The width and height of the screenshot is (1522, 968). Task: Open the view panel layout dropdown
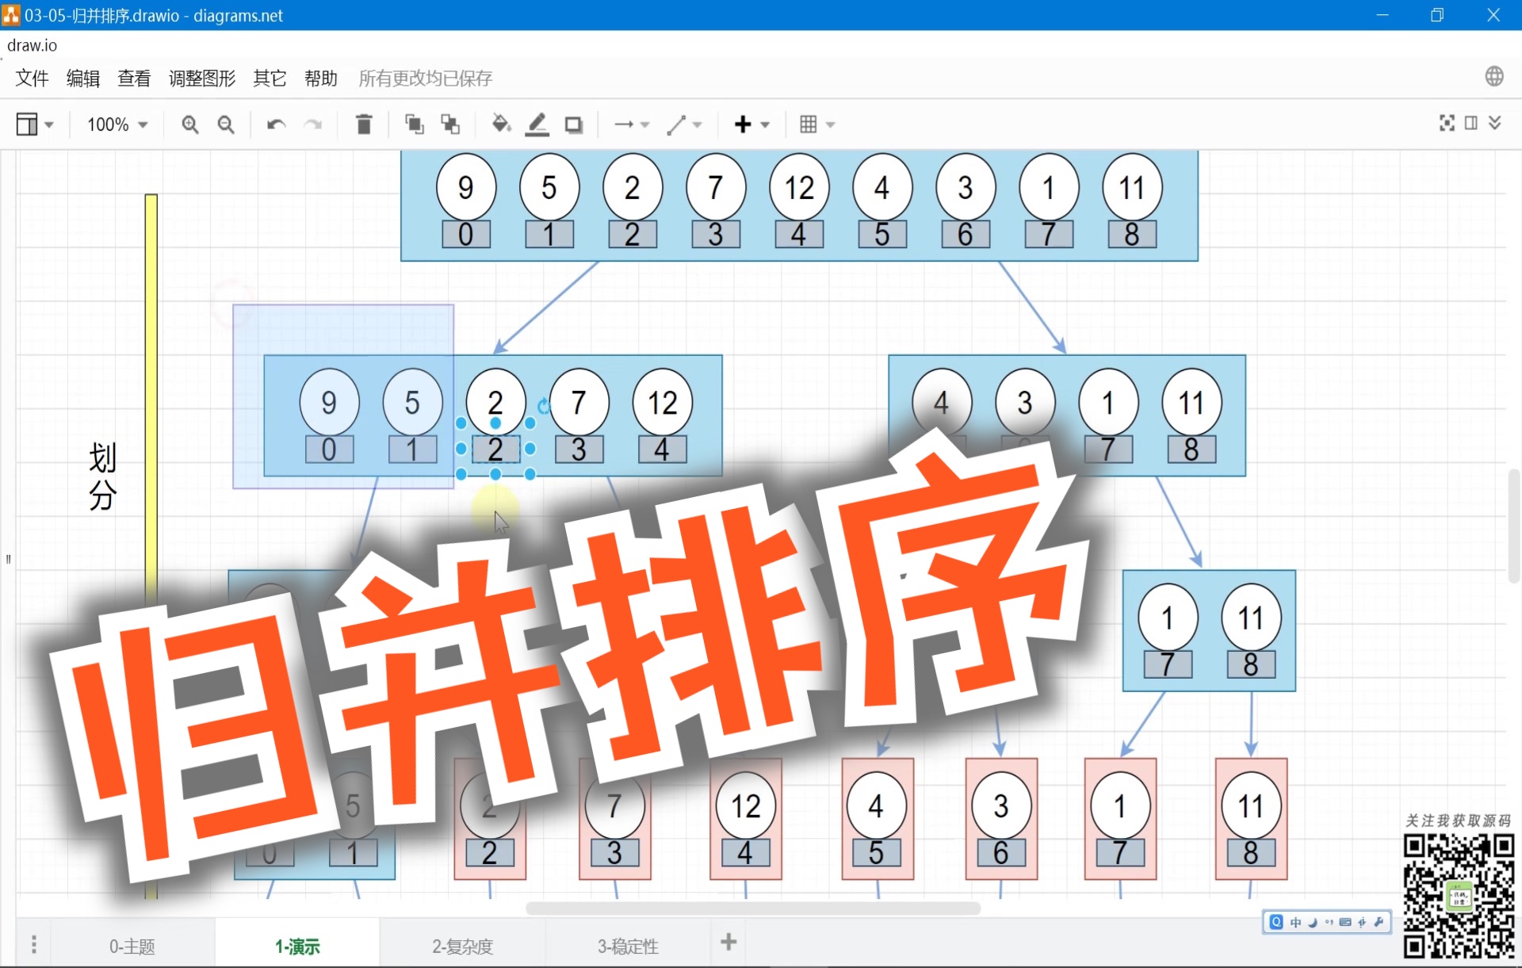coord(35,124)
